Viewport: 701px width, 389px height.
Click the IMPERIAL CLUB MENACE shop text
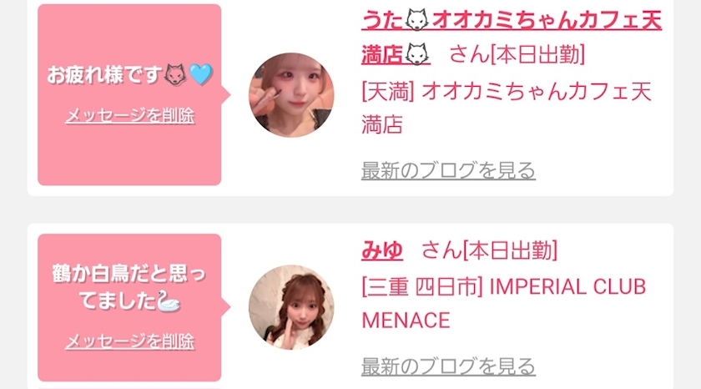(x=504, y=304)
